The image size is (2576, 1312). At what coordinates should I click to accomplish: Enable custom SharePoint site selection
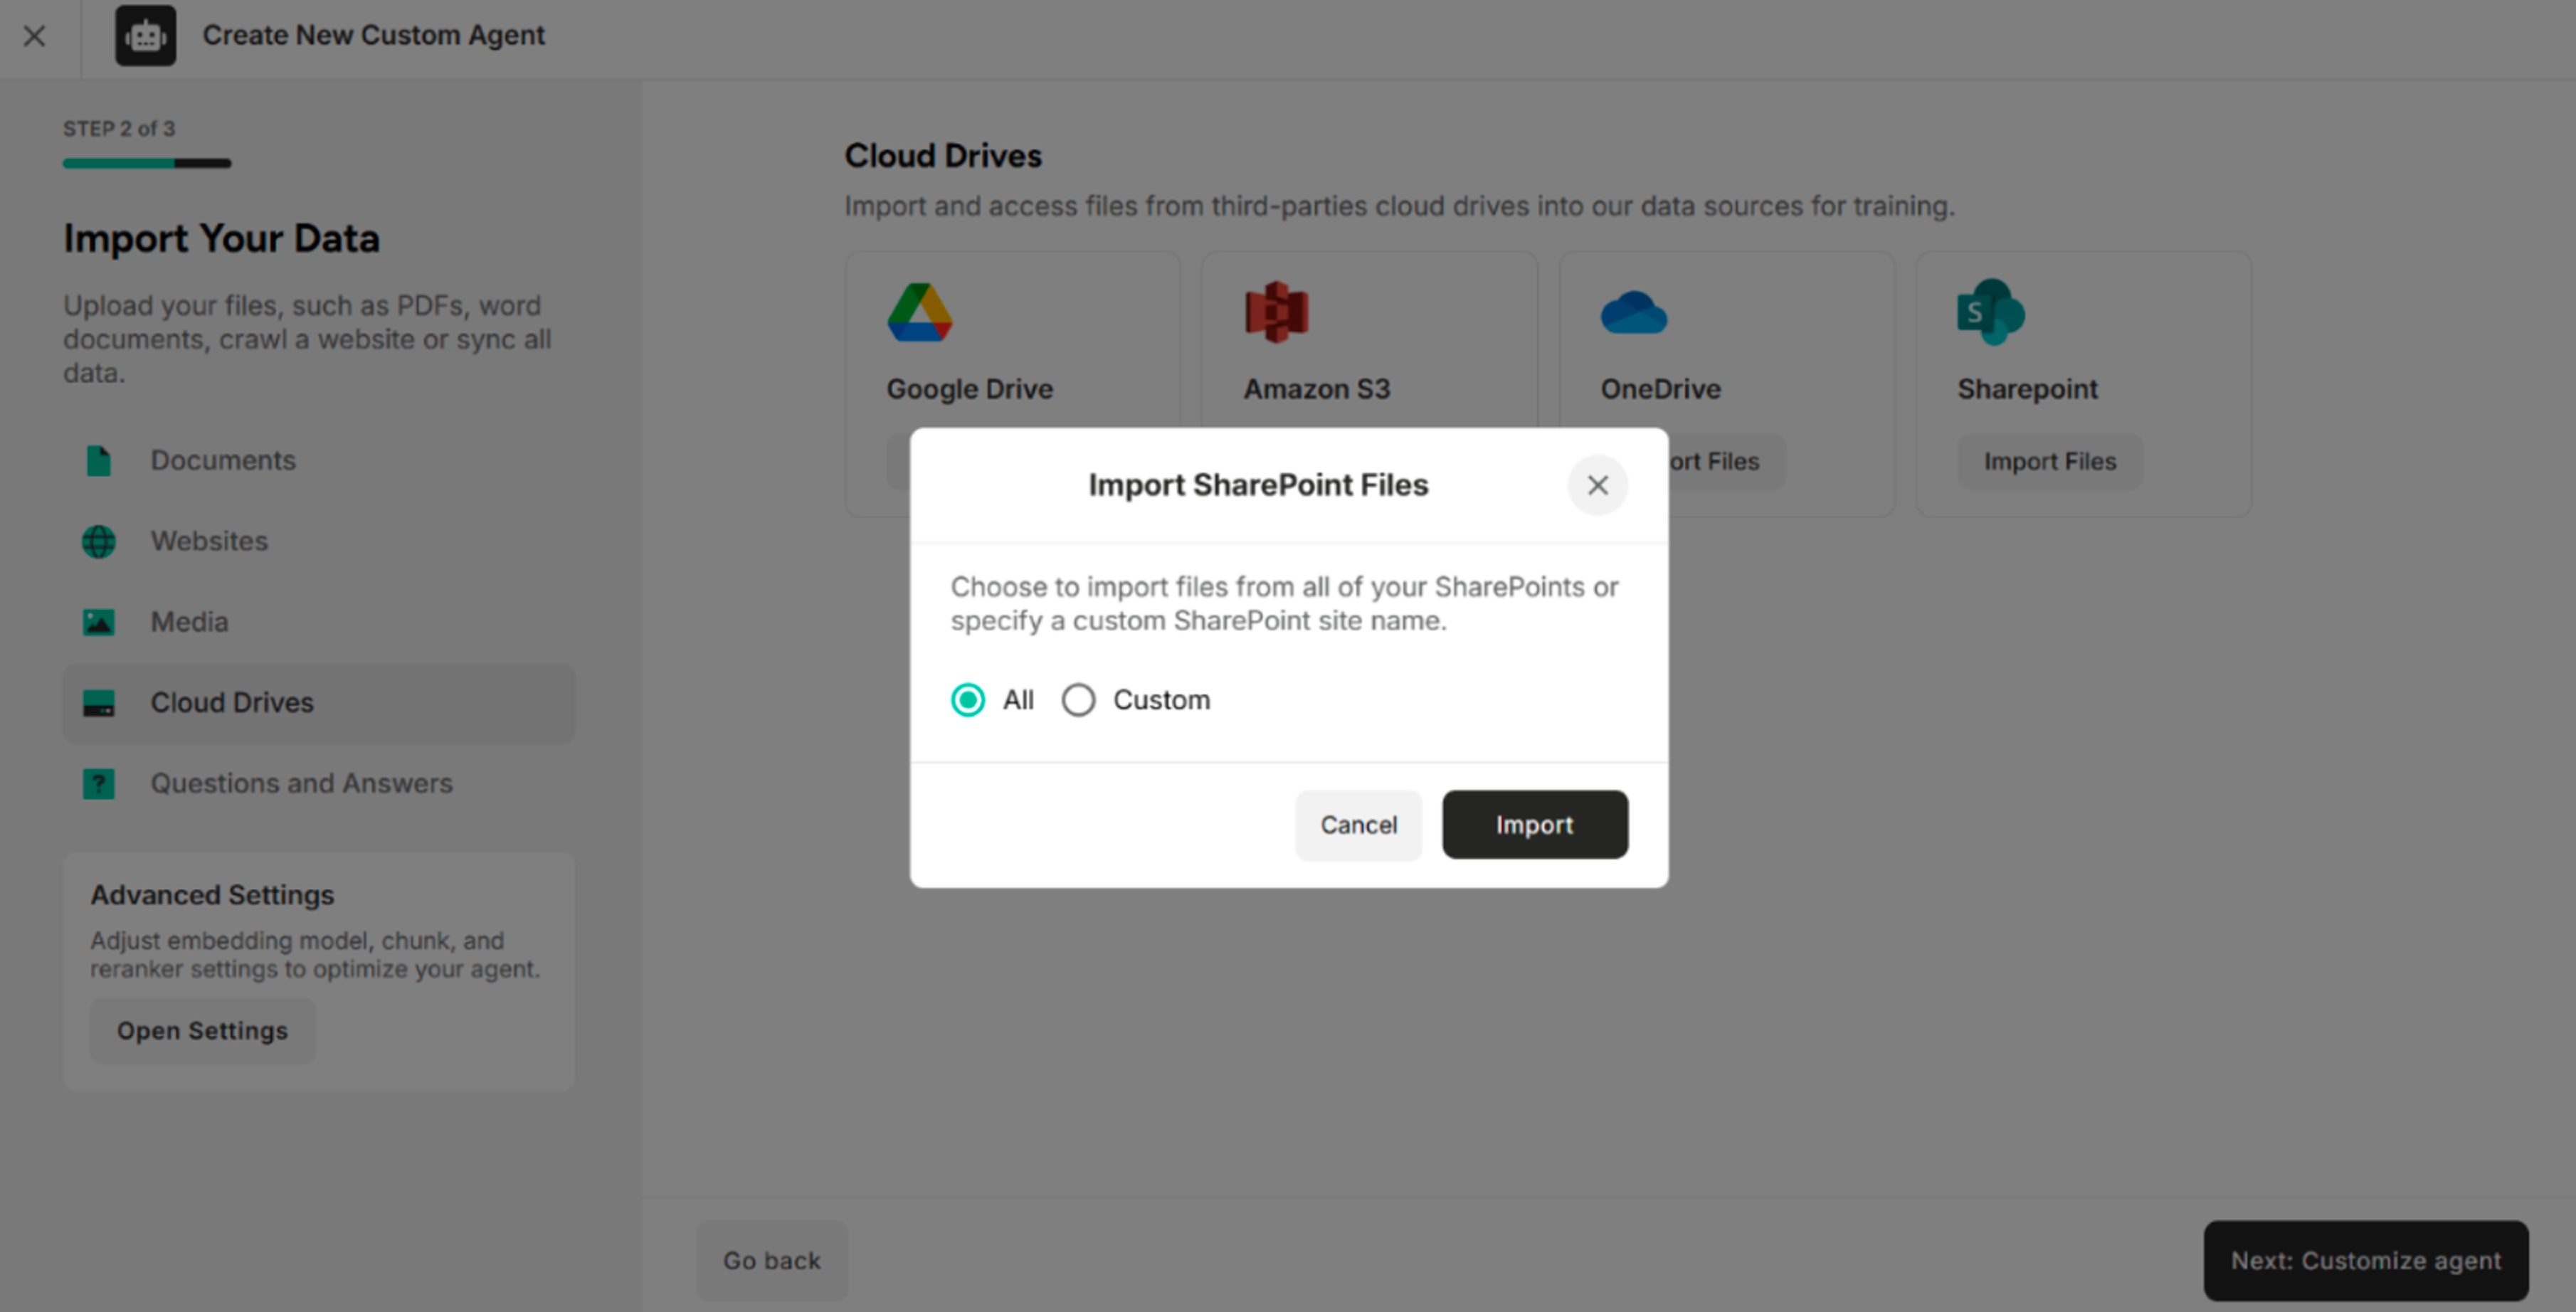(1078, 700)
